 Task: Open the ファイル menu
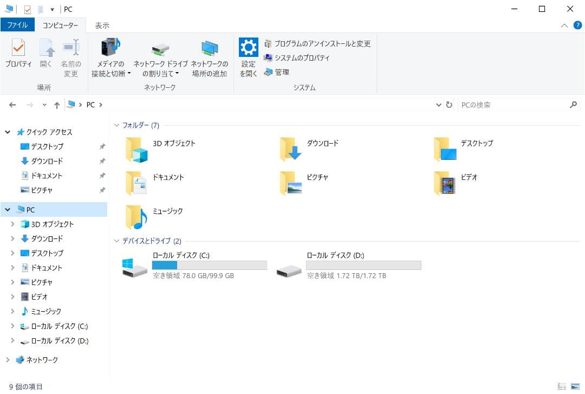click(18, 25)
